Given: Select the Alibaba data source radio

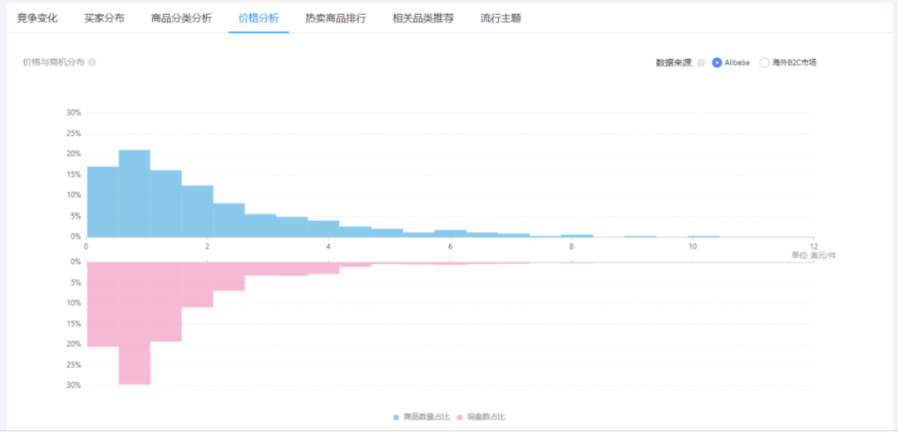Looking at the screenshot, I should click(717, 63).
